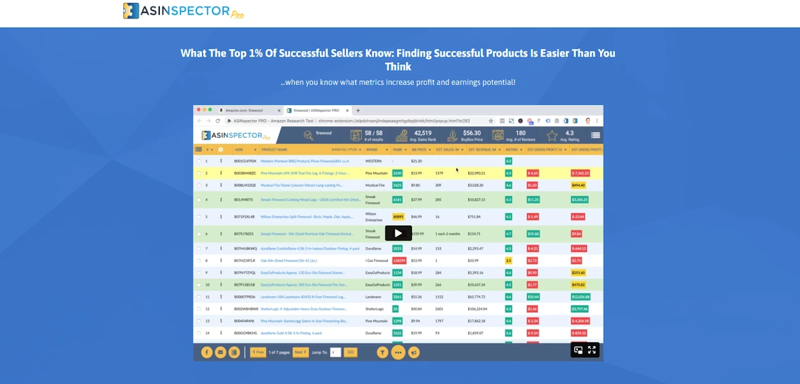Open the ASIN column dropdown arrow
Image resolution: width=800 pixels, height=384 pixels.
click(x=254, y=150)
